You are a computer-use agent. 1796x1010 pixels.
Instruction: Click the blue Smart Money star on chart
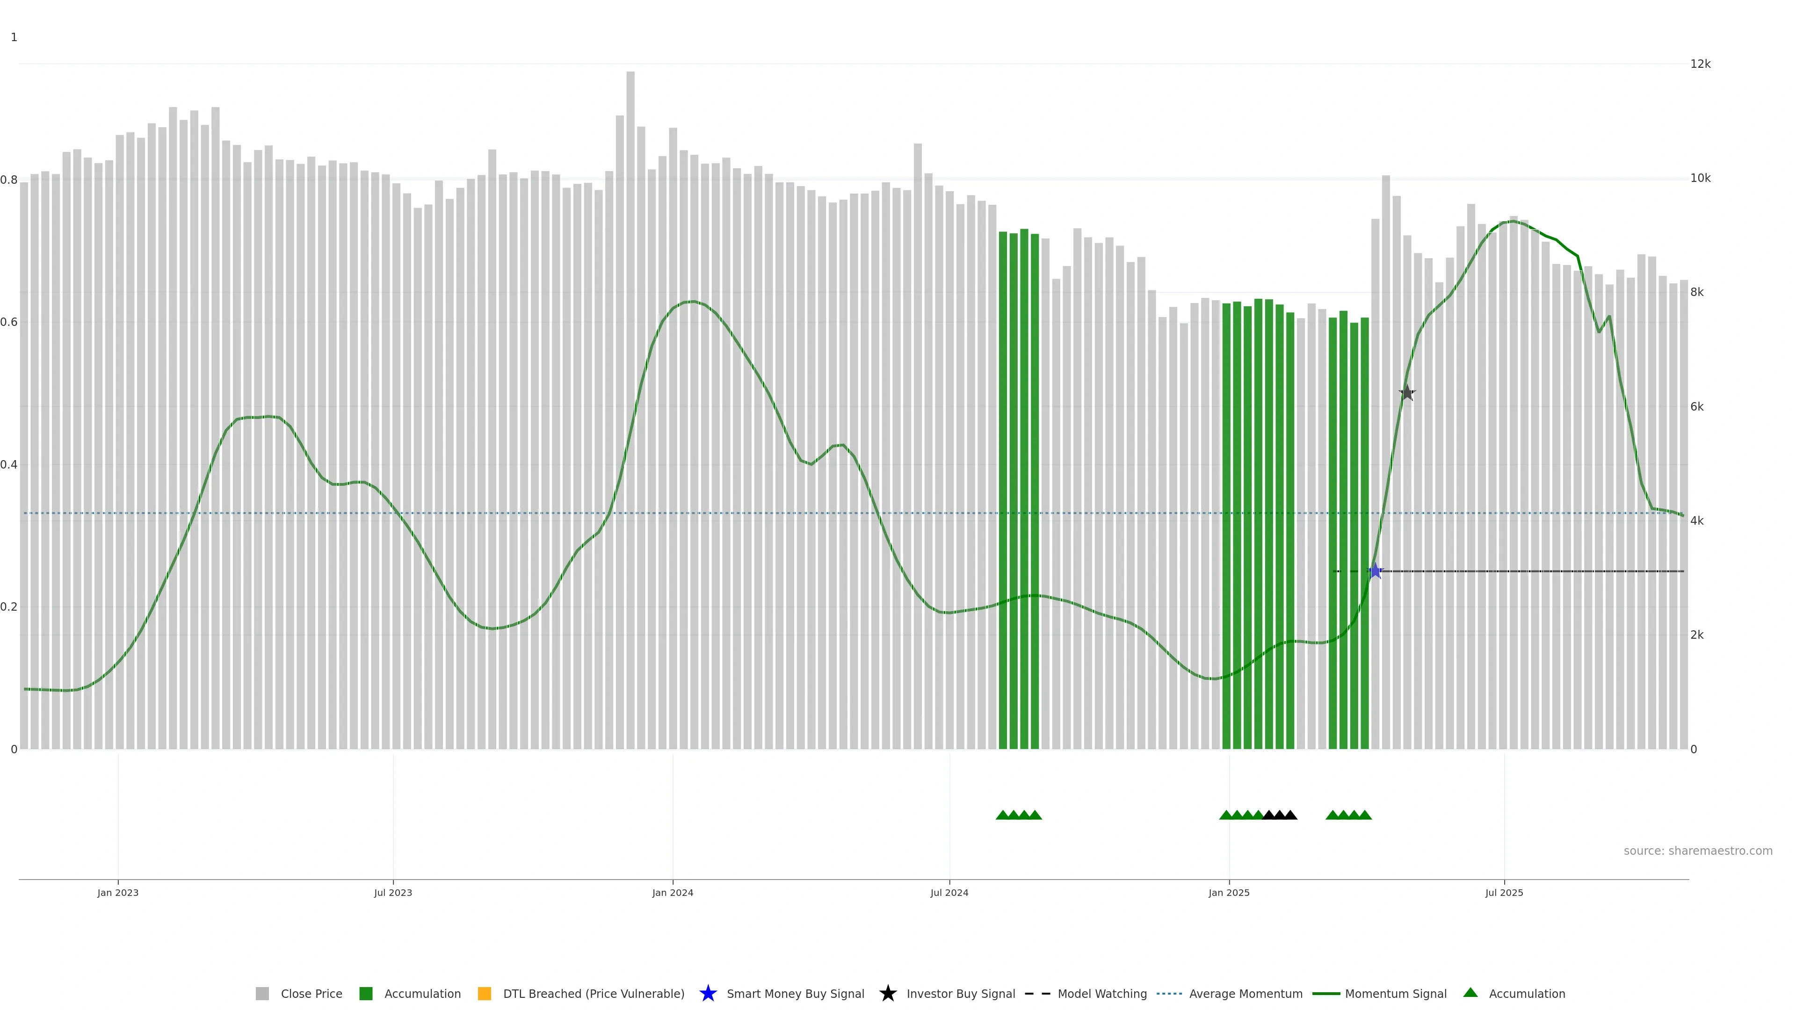(x=1375, y=571)
